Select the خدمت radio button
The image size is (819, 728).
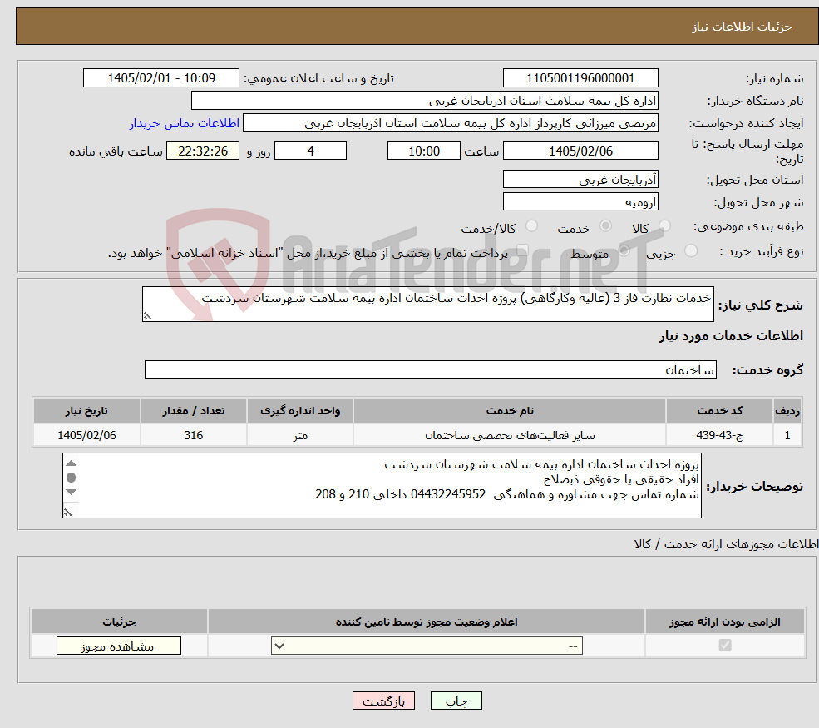pyautogui.click(x=605, y=225)
